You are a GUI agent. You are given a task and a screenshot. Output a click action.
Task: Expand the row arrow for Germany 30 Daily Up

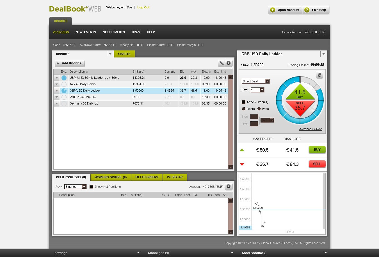coord(56,103)
